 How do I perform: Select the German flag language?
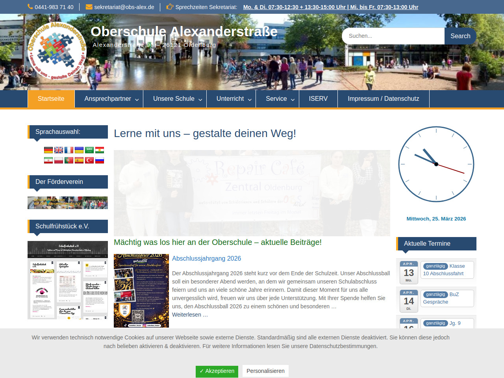pyautogui.click(x=48, y=150)
